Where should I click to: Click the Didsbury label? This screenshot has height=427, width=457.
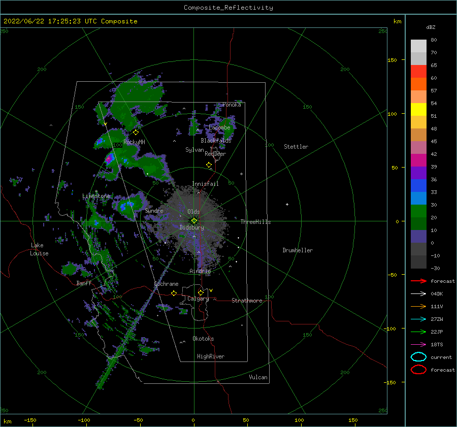(191, 227)
